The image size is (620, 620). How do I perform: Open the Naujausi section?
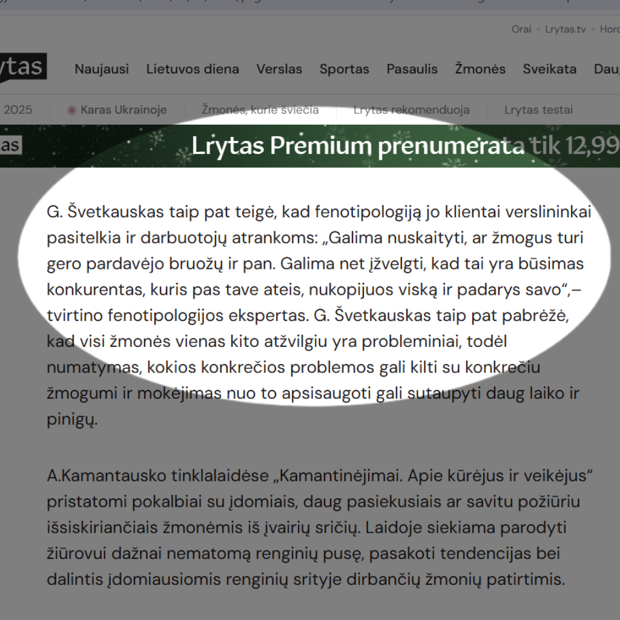coord(102,69)
